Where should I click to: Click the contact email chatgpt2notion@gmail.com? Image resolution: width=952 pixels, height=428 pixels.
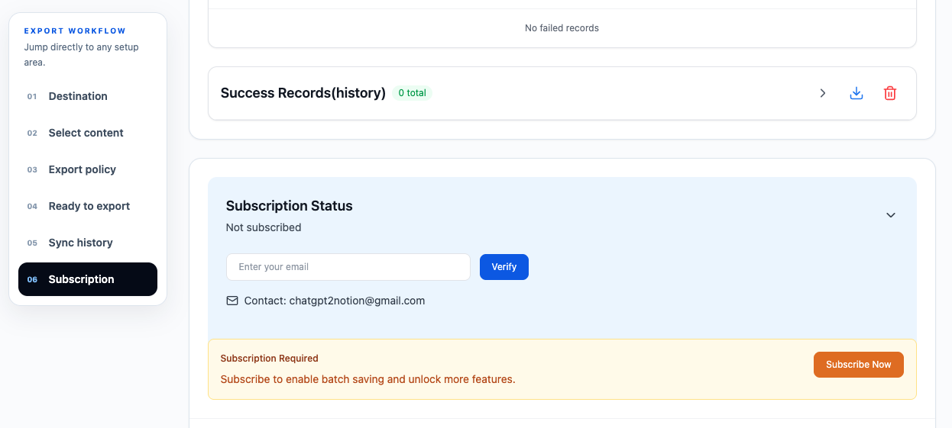pos(357,301)
